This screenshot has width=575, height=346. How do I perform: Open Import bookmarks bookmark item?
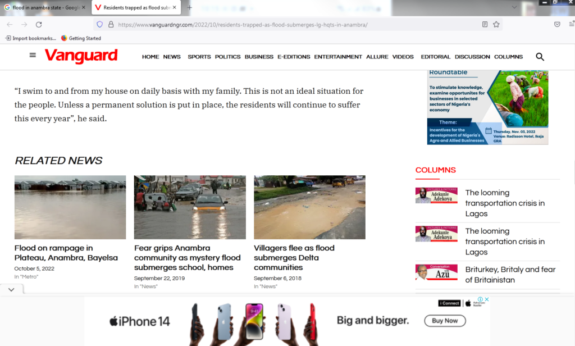coord(31,38)
